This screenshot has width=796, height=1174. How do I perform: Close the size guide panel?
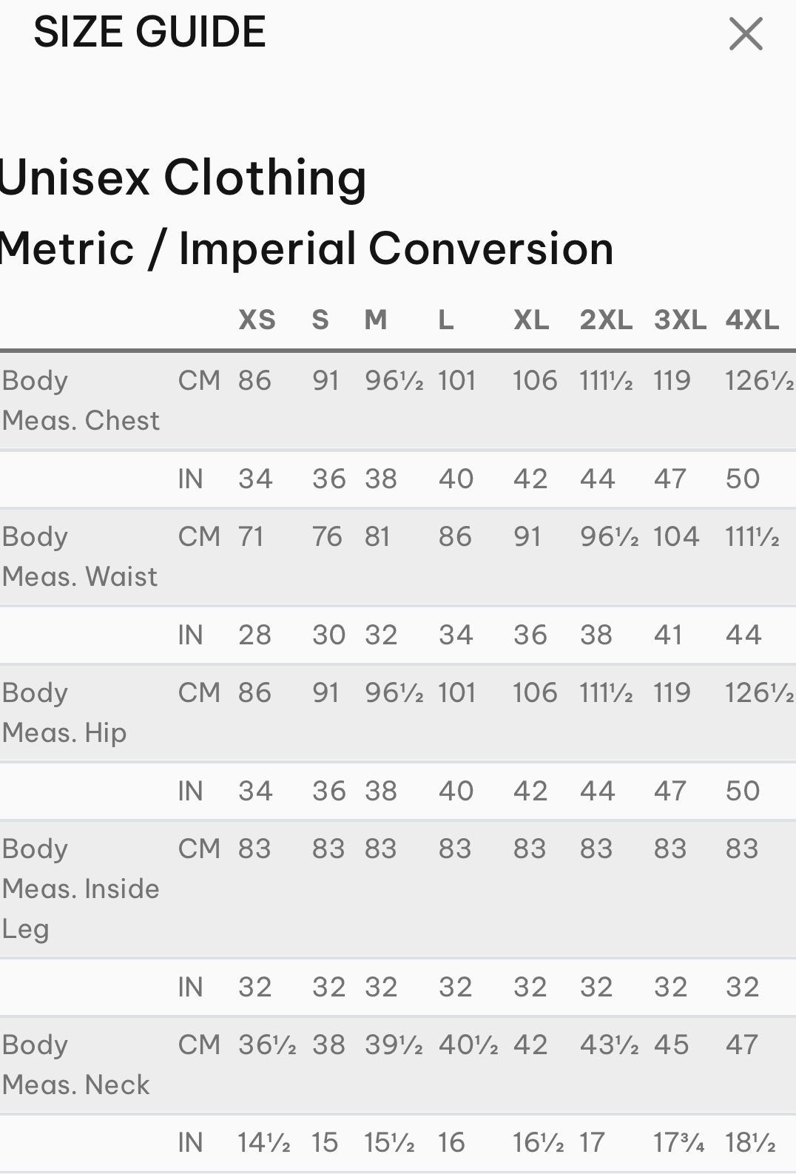745,34
